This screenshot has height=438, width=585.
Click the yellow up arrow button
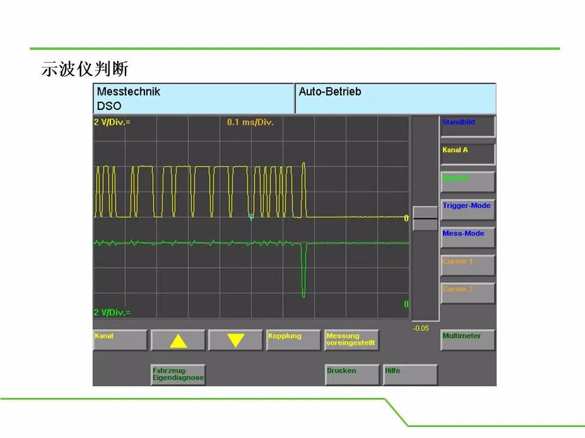178,340
